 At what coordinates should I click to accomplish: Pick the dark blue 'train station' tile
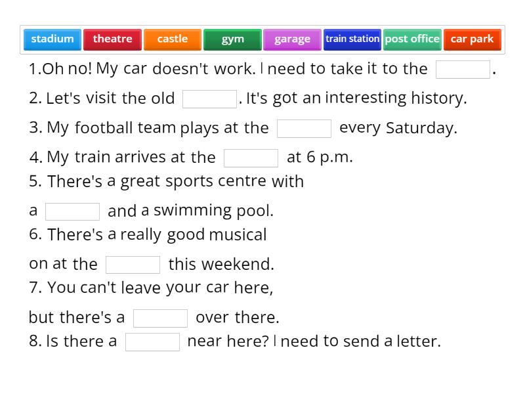click(x=352, y=39)
